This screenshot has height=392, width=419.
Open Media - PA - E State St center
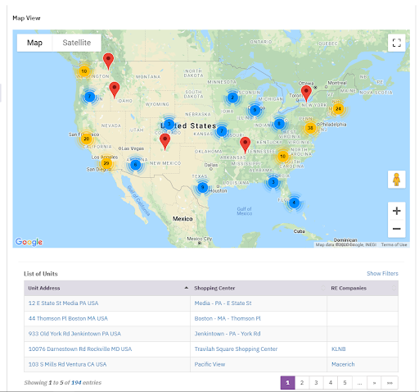[223, 303]
